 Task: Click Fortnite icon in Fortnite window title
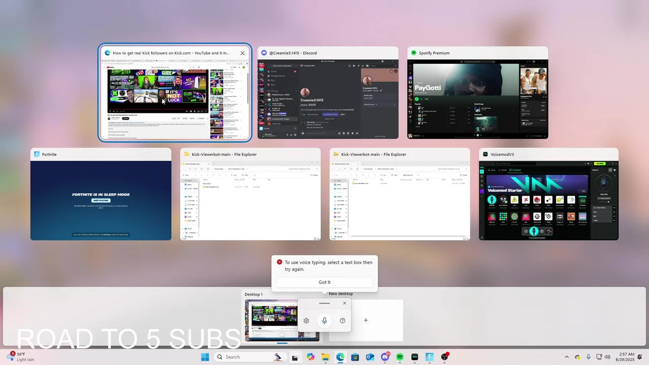(37, 154)
